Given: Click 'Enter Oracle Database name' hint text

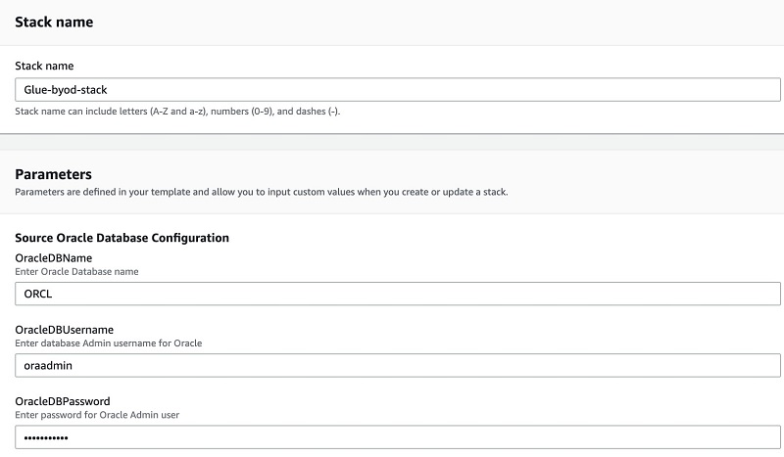Looking at the screenshot, I should pyautogui.click(x=76, y=272).
